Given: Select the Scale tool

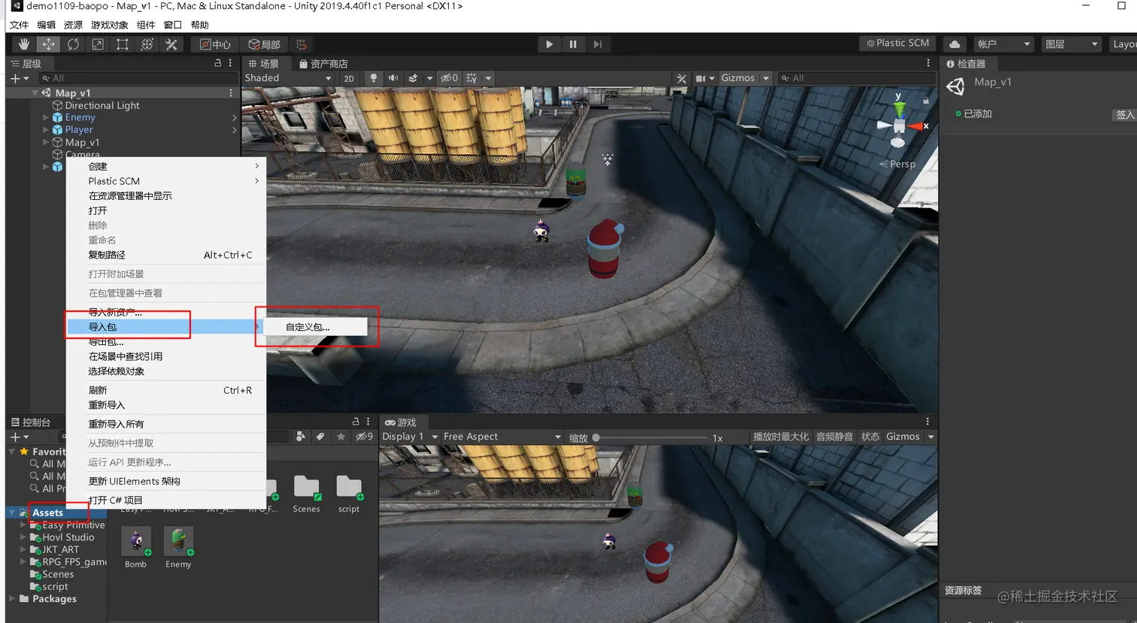Looking at the screenshot, I should click(x=98, y=44).
